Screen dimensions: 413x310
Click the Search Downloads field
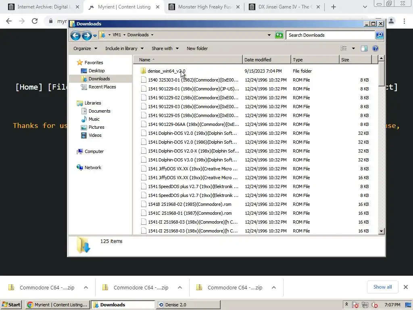tap(330, 35)
